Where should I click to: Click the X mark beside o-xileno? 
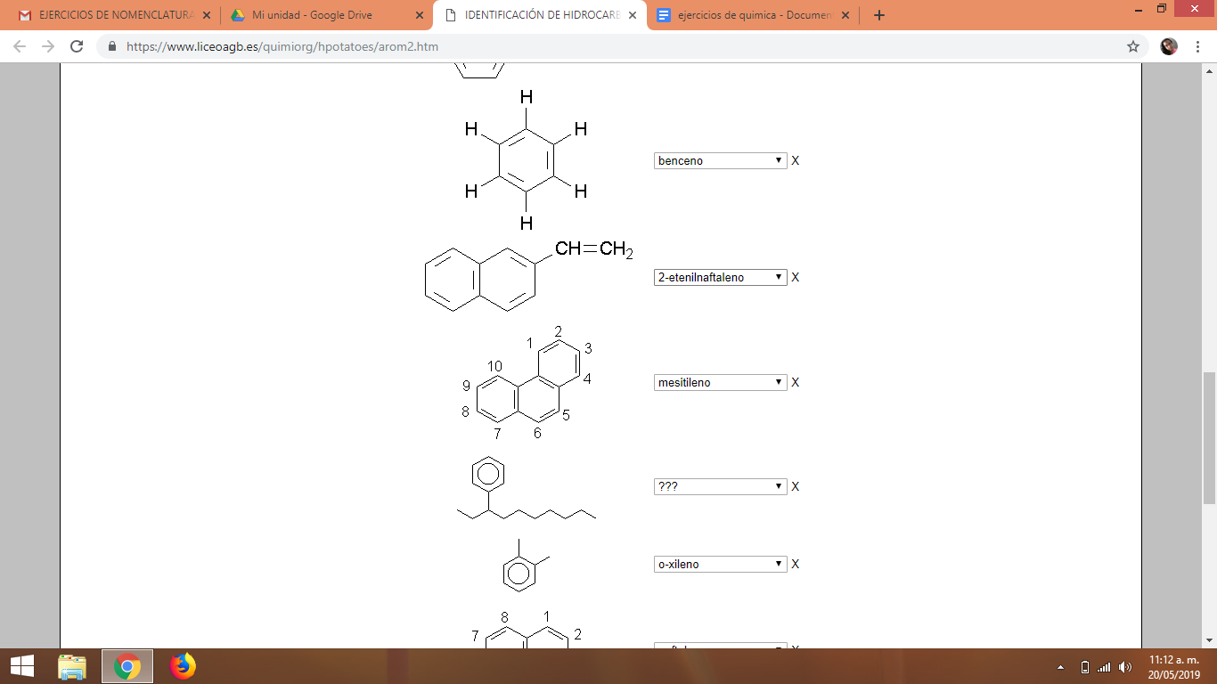pos(796,565)
